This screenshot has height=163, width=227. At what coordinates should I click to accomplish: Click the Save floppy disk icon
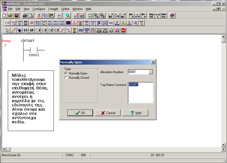(17, 16)
